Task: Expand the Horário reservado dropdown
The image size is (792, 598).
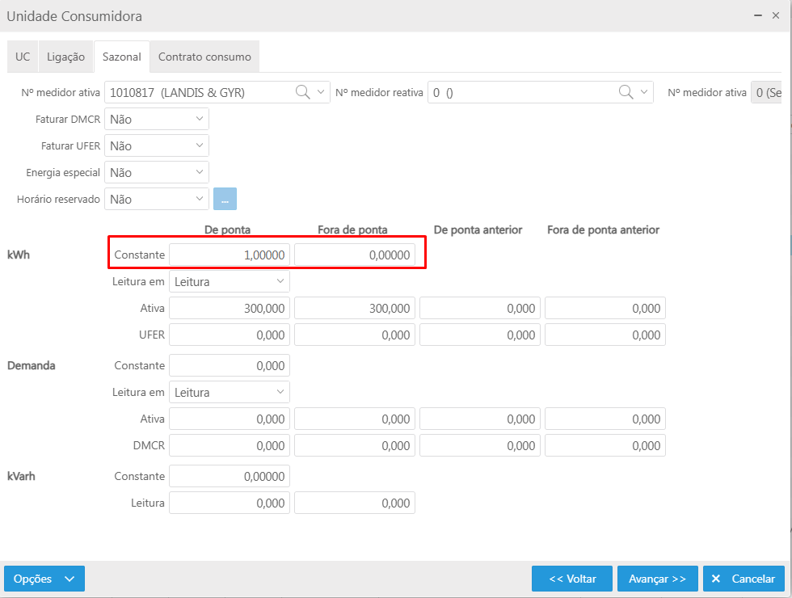Action: [157, 199]
